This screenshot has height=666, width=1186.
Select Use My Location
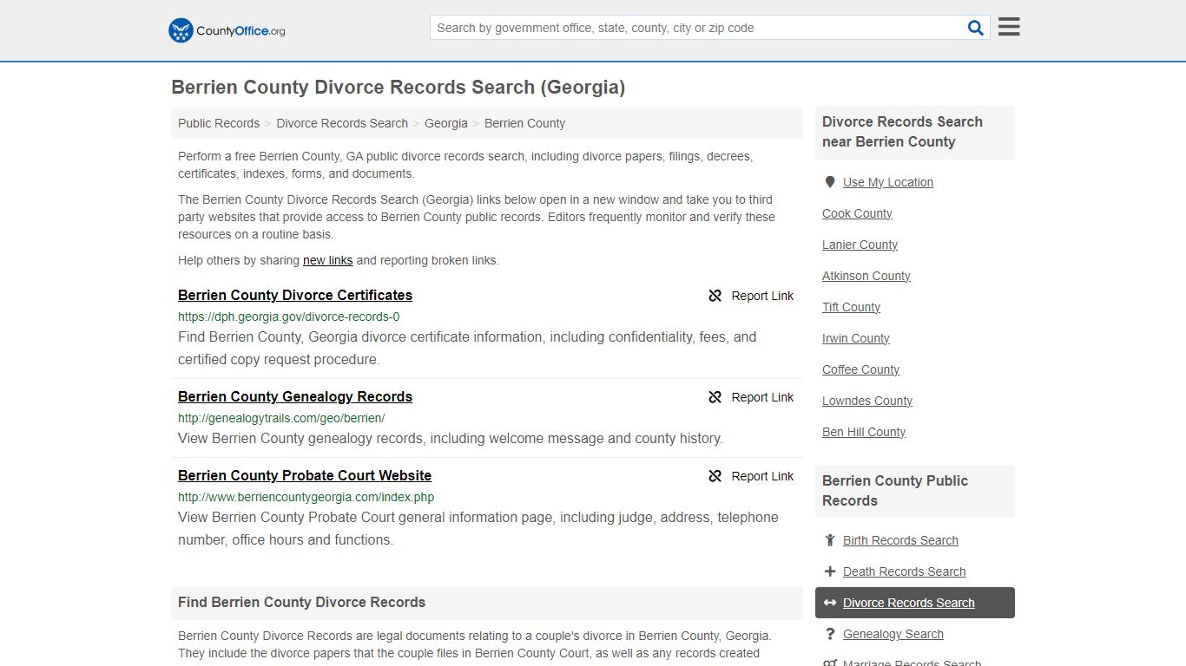(888, 182)
